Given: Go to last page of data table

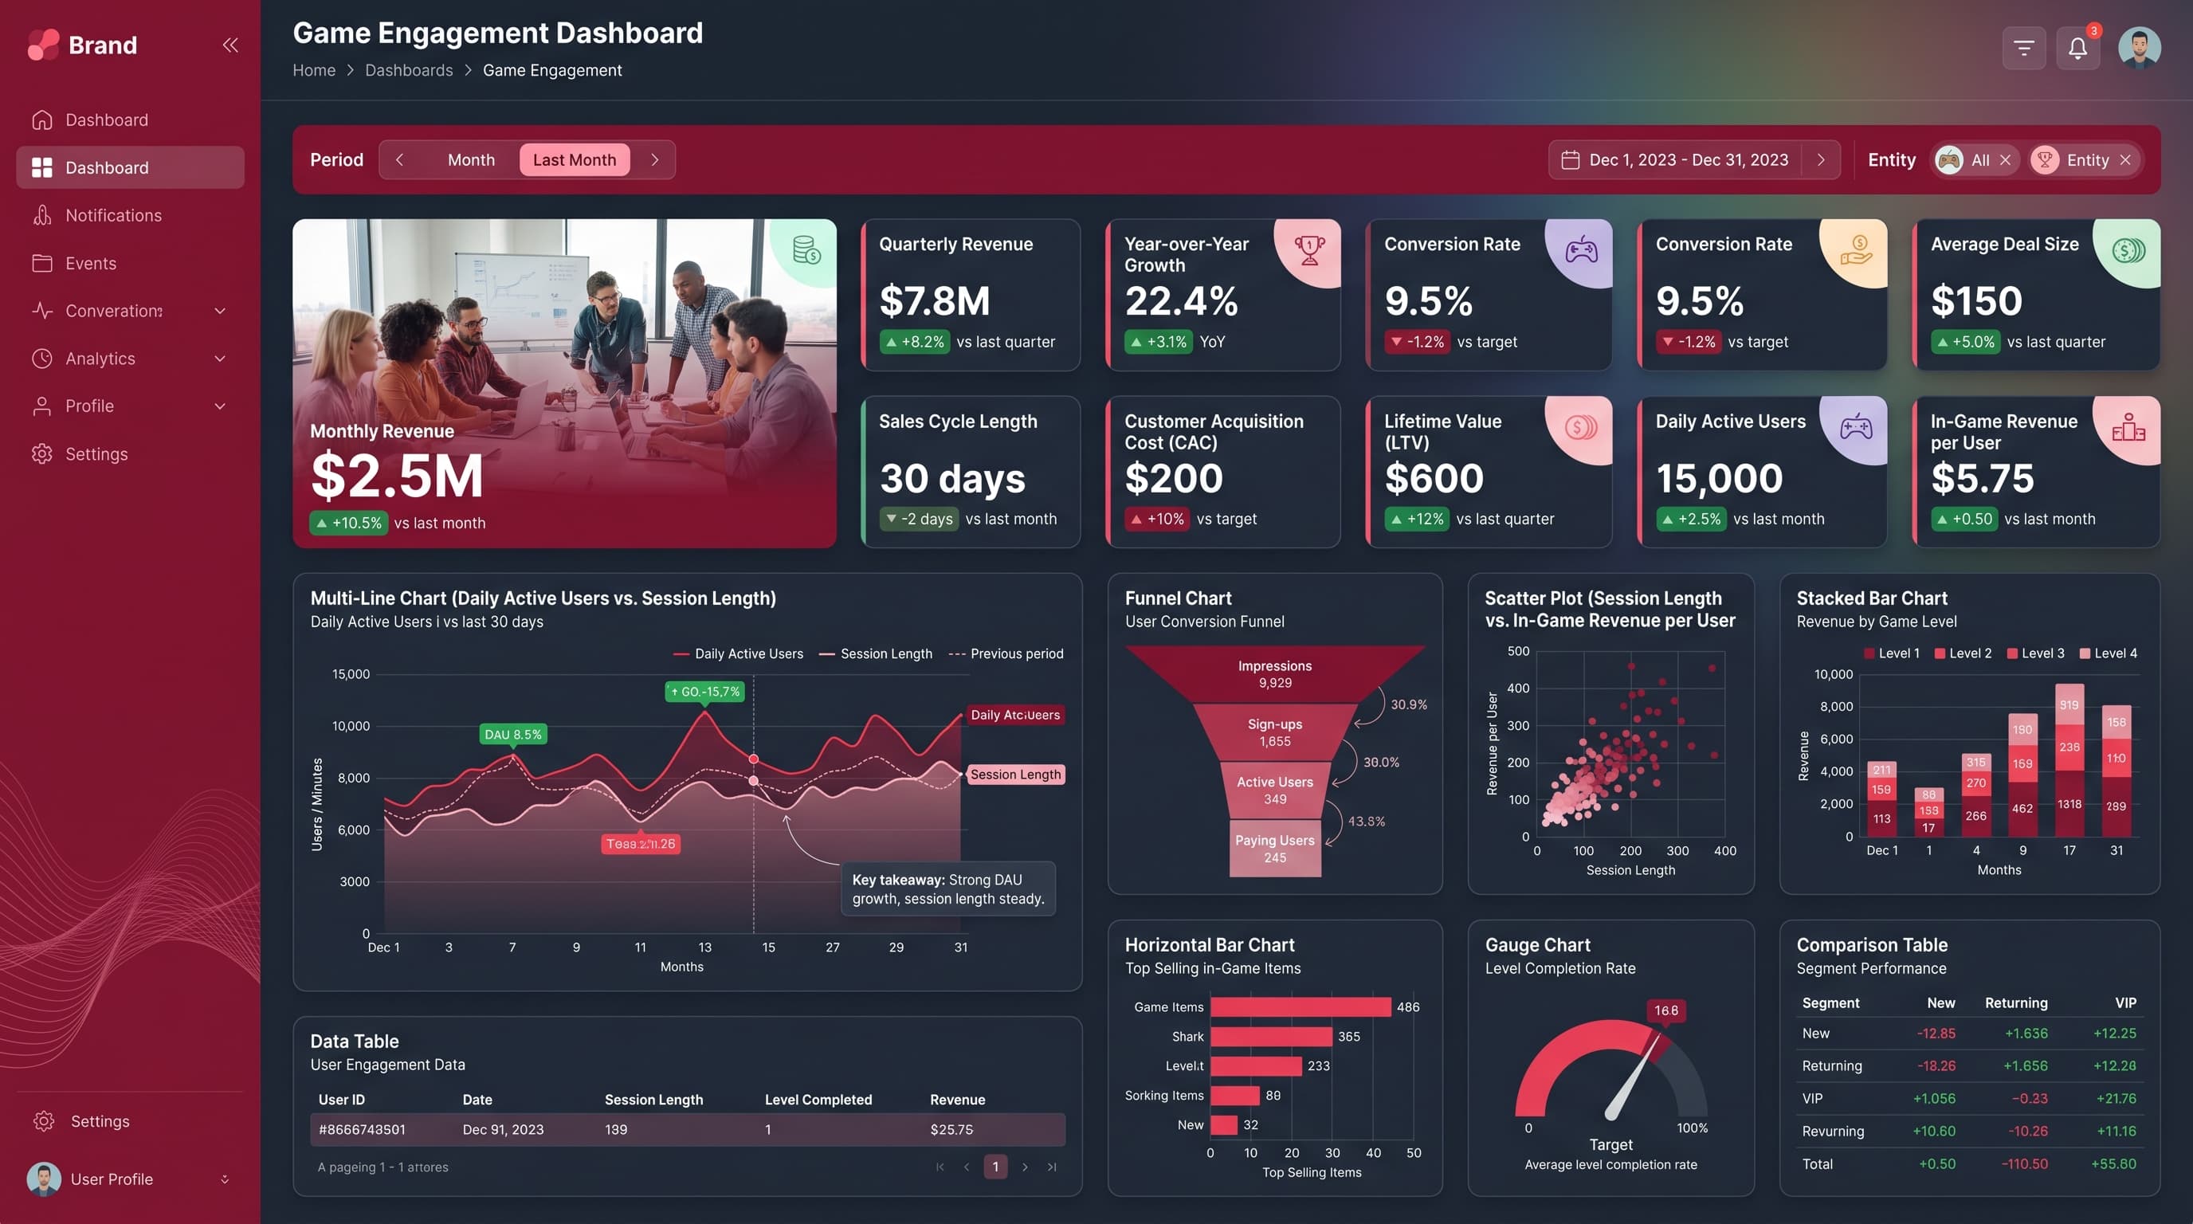Looking at the screenshot, I should coord(1052,1167).
